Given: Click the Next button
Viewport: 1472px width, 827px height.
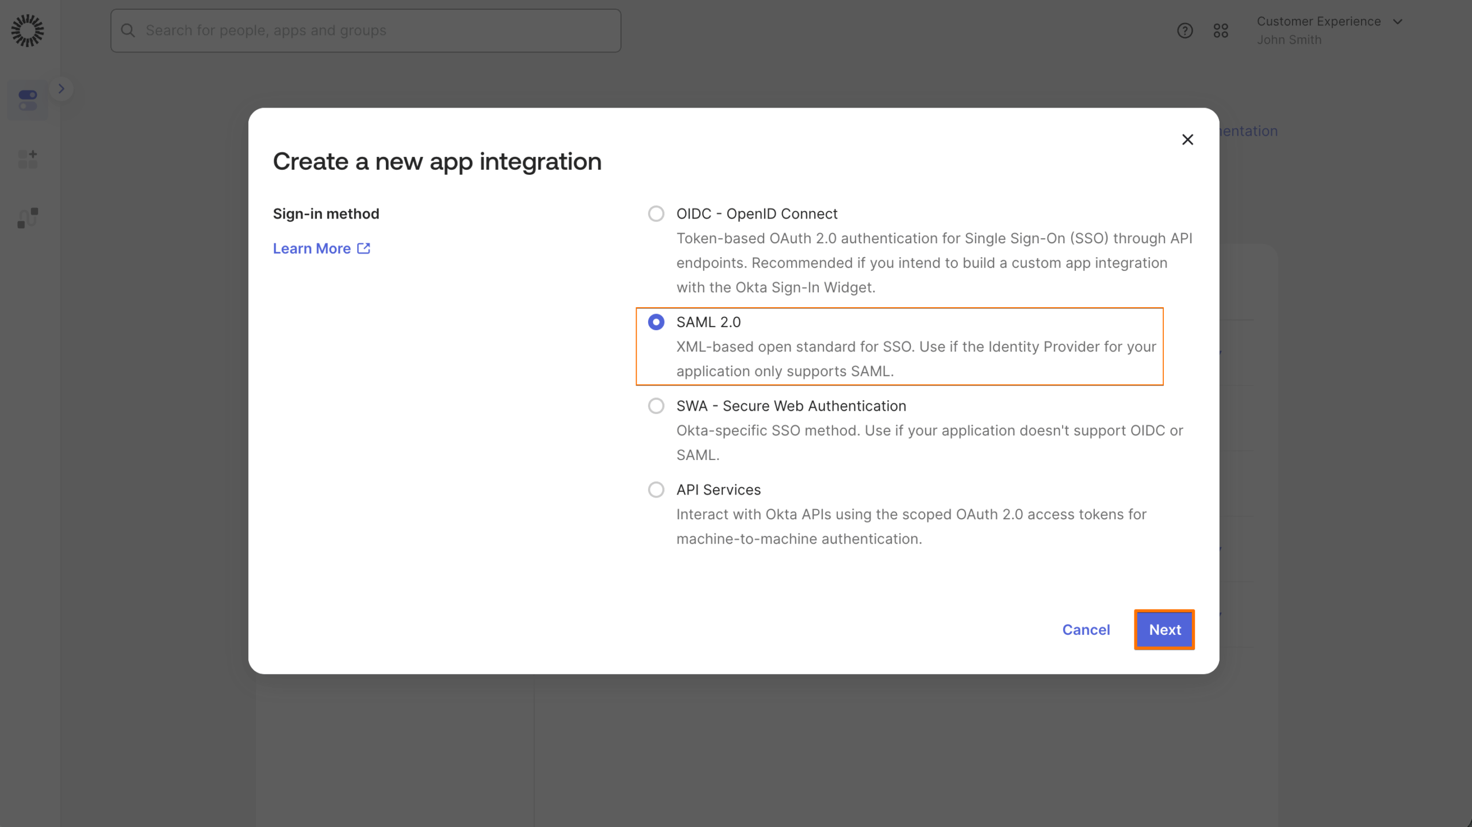Looking at the screenshot, I should pos(1164,630).
